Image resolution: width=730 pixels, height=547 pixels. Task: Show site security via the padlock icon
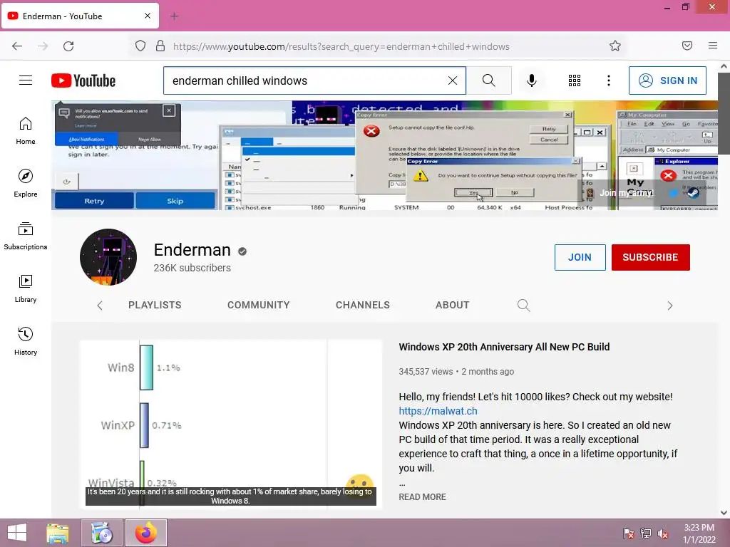(160, 46)
